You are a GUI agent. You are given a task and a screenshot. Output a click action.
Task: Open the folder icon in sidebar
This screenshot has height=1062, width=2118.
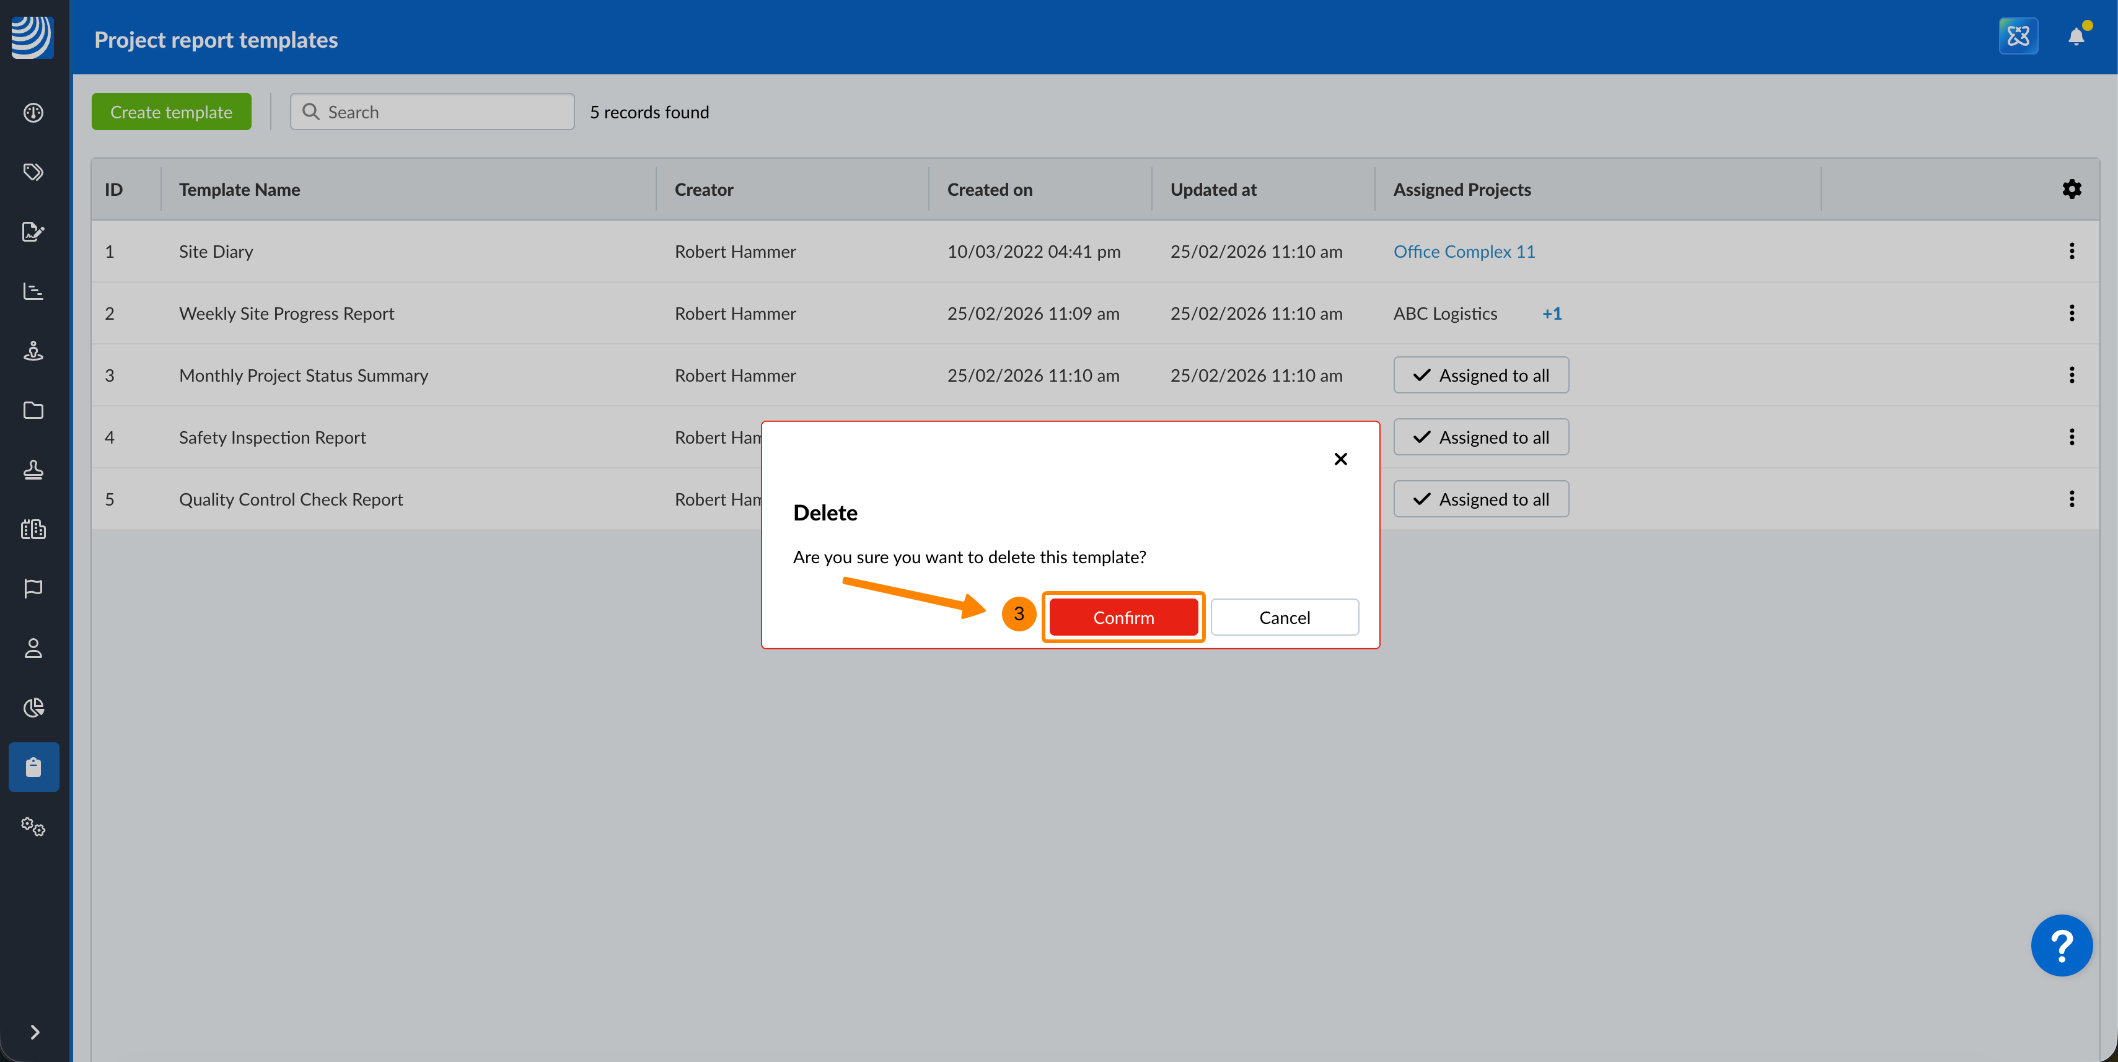pyautogui.click(x=33, y=410)
